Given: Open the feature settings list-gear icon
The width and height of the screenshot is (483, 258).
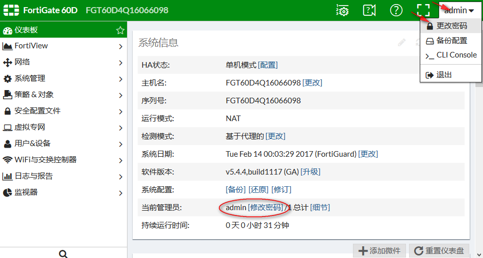Looking at the screenshot, I should pyautogui.click(x=342, y=10).
